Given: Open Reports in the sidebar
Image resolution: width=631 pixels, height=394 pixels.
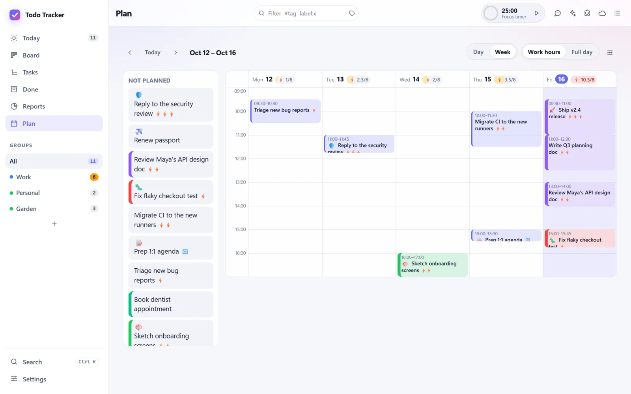Looking at the screenshot, I should click(54, 106).
